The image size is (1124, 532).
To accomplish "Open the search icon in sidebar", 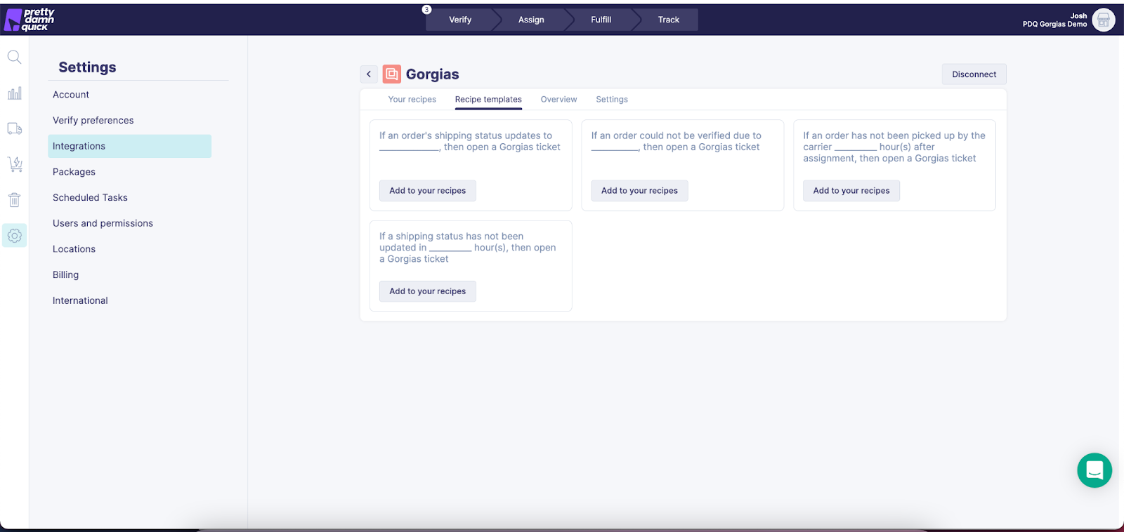I will [x=14, y=57].
